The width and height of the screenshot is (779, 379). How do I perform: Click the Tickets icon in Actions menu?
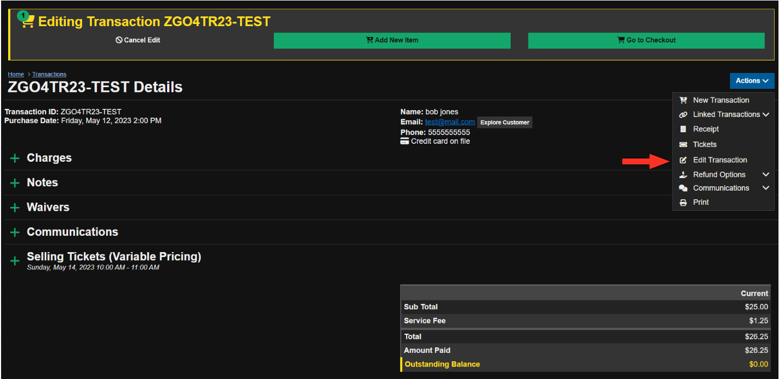(683, 144)
